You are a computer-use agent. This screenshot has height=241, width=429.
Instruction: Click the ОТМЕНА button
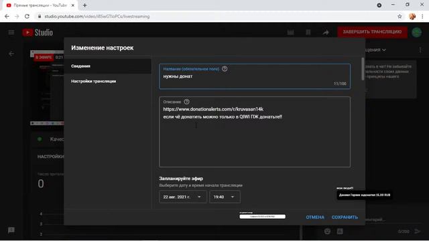(315, 217)
